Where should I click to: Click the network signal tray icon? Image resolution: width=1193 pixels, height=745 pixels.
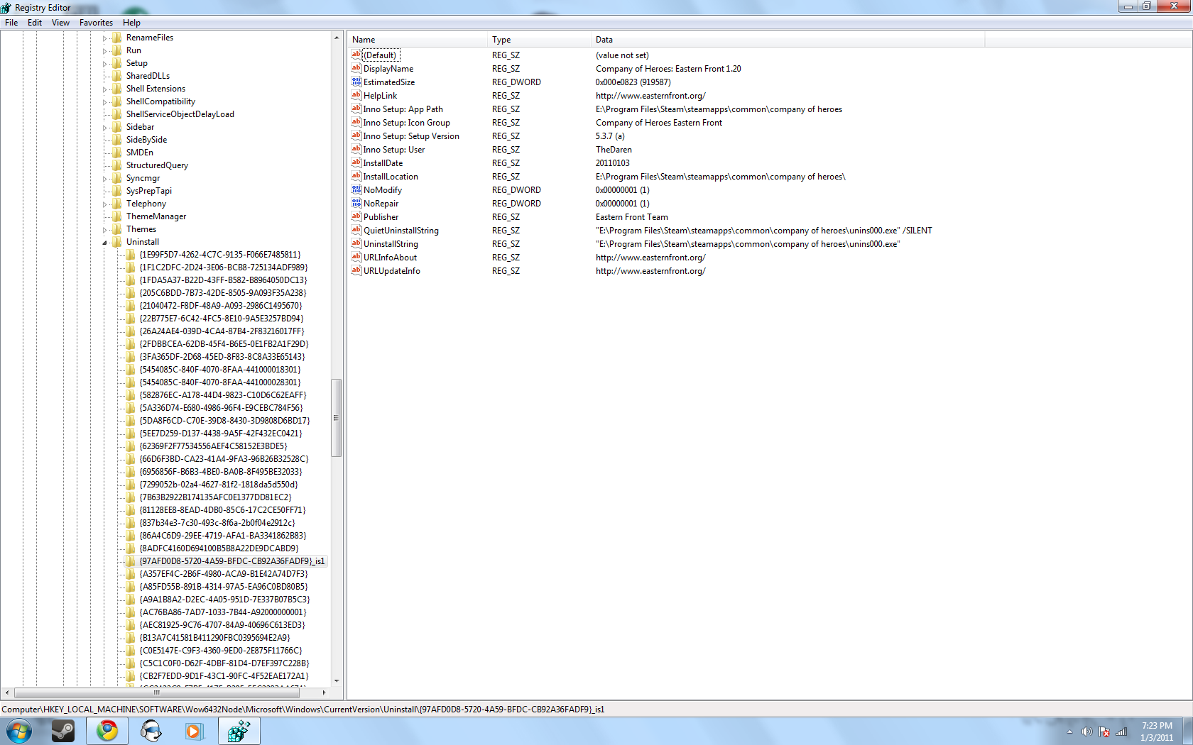[1121, 732]
